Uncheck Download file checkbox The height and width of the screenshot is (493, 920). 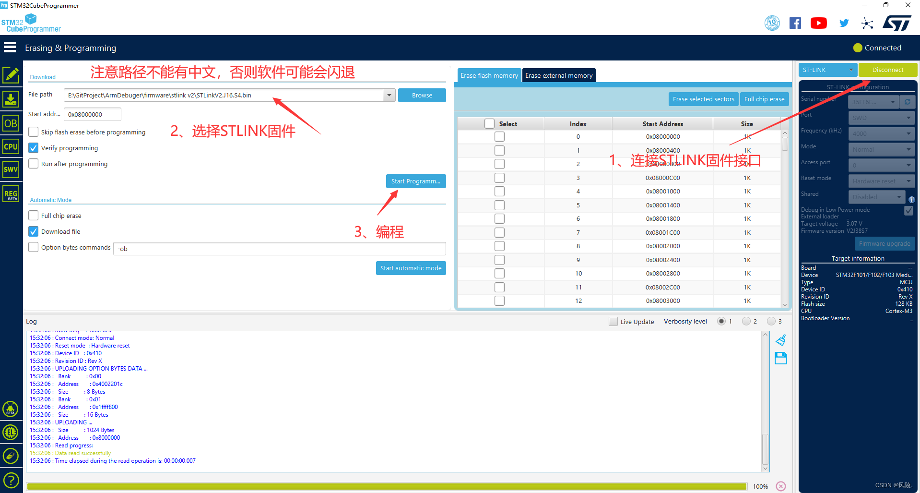[x=33, y=231]
